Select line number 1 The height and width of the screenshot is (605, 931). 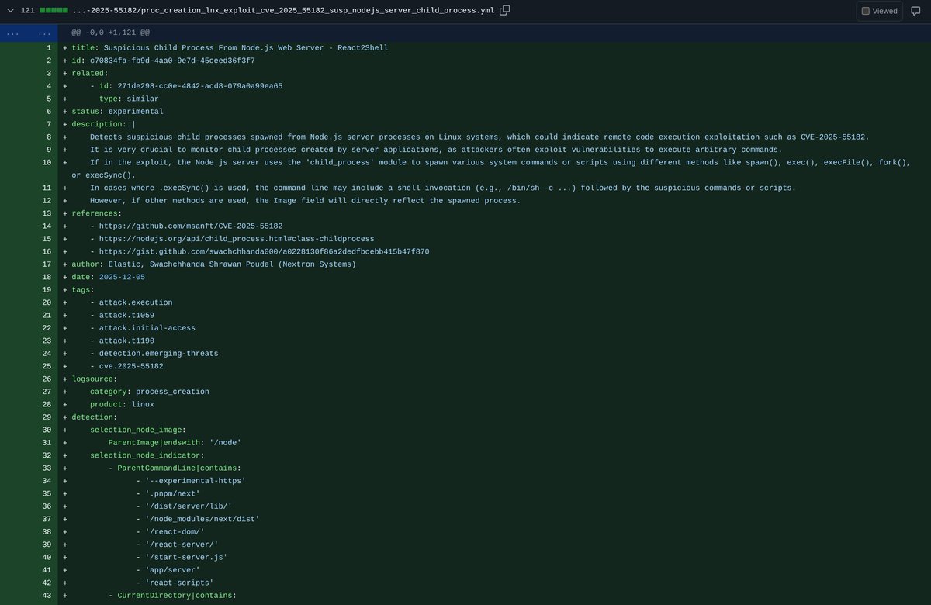point(48,47)
